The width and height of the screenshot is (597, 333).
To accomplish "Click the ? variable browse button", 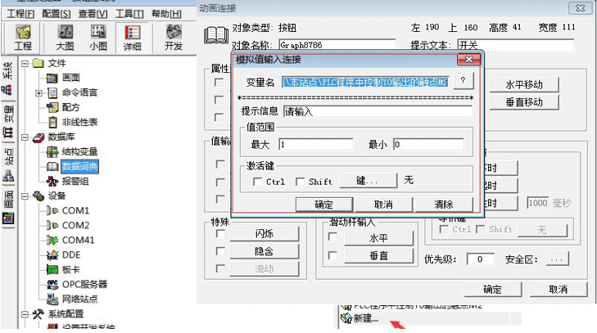I will 463,81.
